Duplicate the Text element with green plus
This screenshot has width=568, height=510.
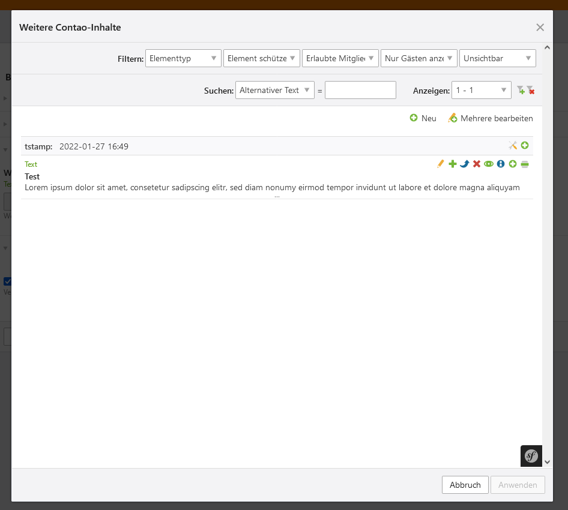pyautogui.click(x=453, y=164)
